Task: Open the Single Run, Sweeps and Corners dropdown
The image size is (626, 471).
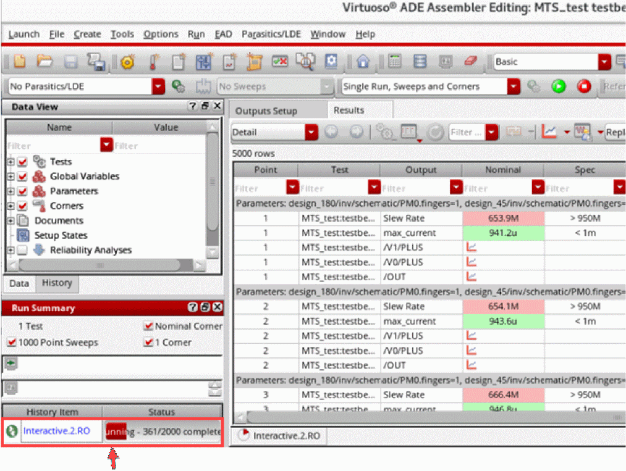Action: tap(514, 86)
